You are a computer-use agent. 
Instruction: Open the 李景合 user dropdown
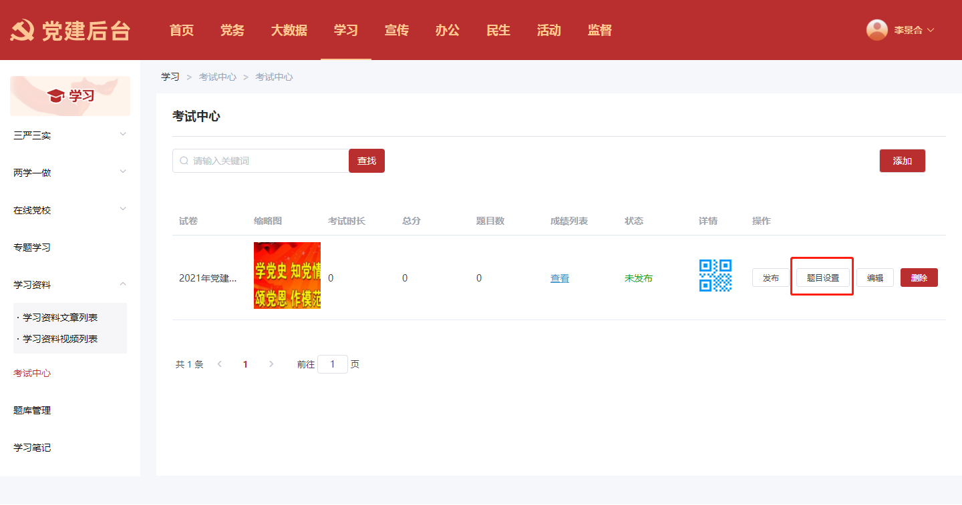point(913,30)
